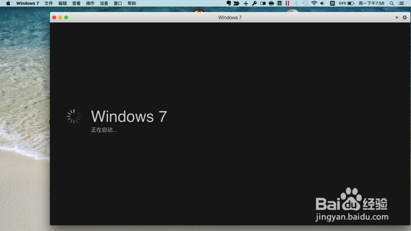Open the 拼 input method menu
Image resolution: width=411 pixels, height=231 pixels.
click(x=332, y=3)
